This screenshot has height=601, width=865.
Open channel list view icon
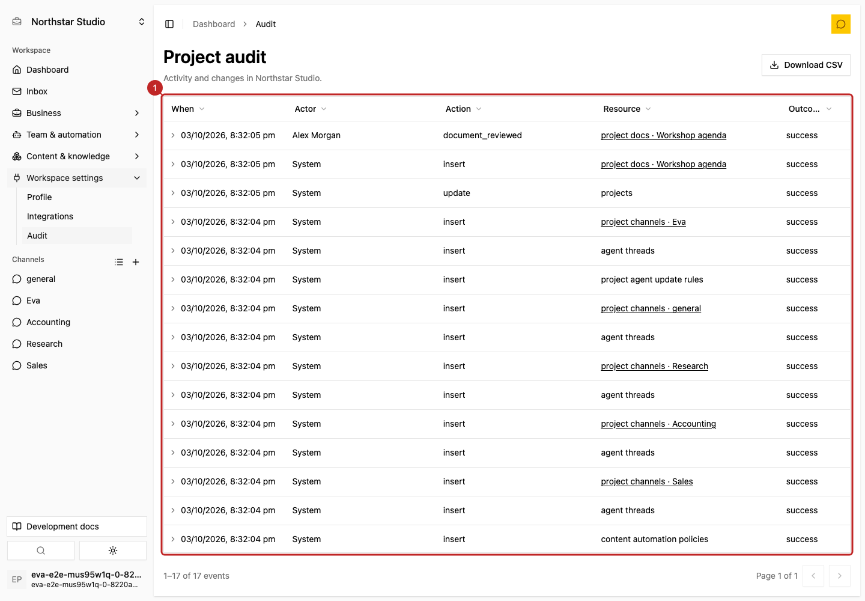click(119, 262)
